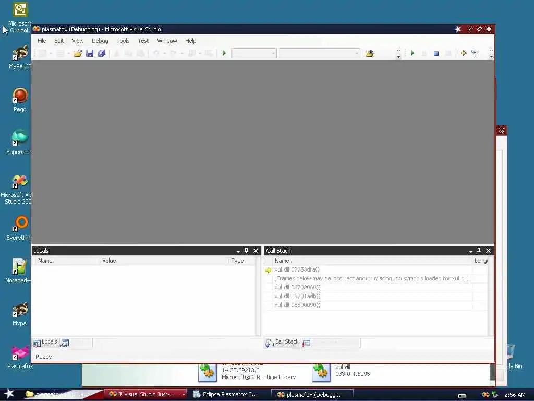
Task: Click the Step Into icon
Action: click(x=476, y=53)
